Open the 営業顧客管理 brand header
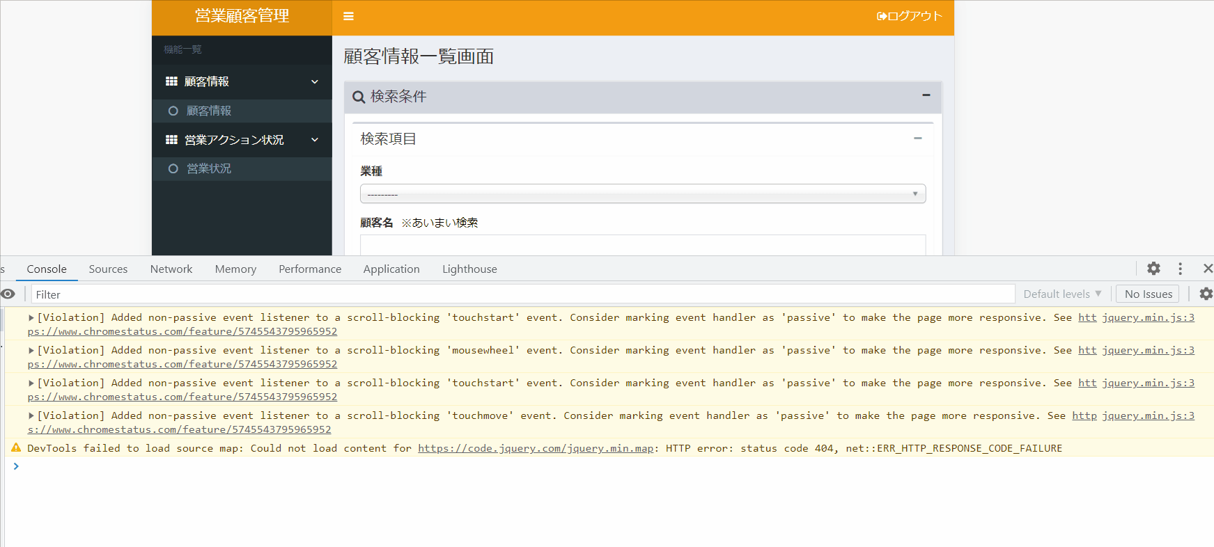The height and width of the screenshot is (547, 1214). coord(242,16)
